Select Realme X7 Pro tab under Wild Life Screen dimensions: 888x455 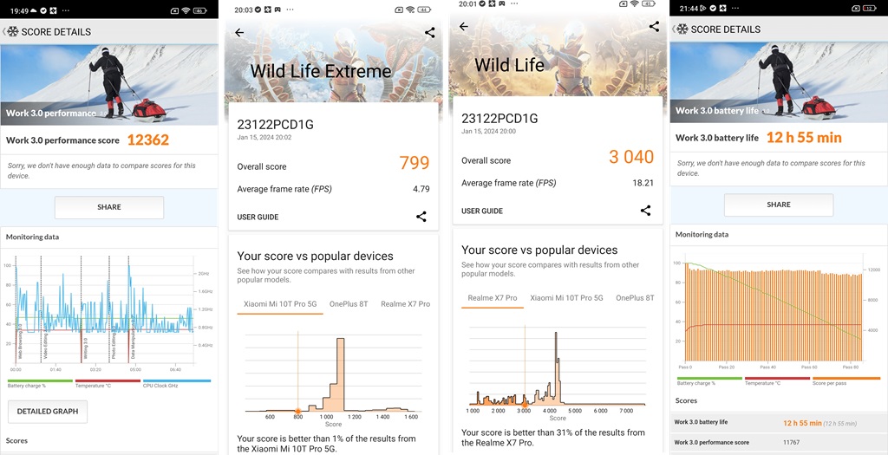click(493, 298)
